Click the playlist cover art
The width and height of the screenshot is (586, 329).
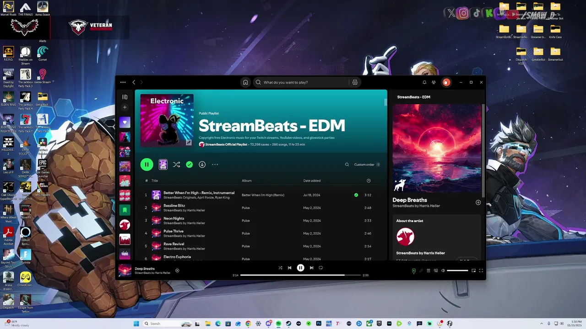(167, 121)
